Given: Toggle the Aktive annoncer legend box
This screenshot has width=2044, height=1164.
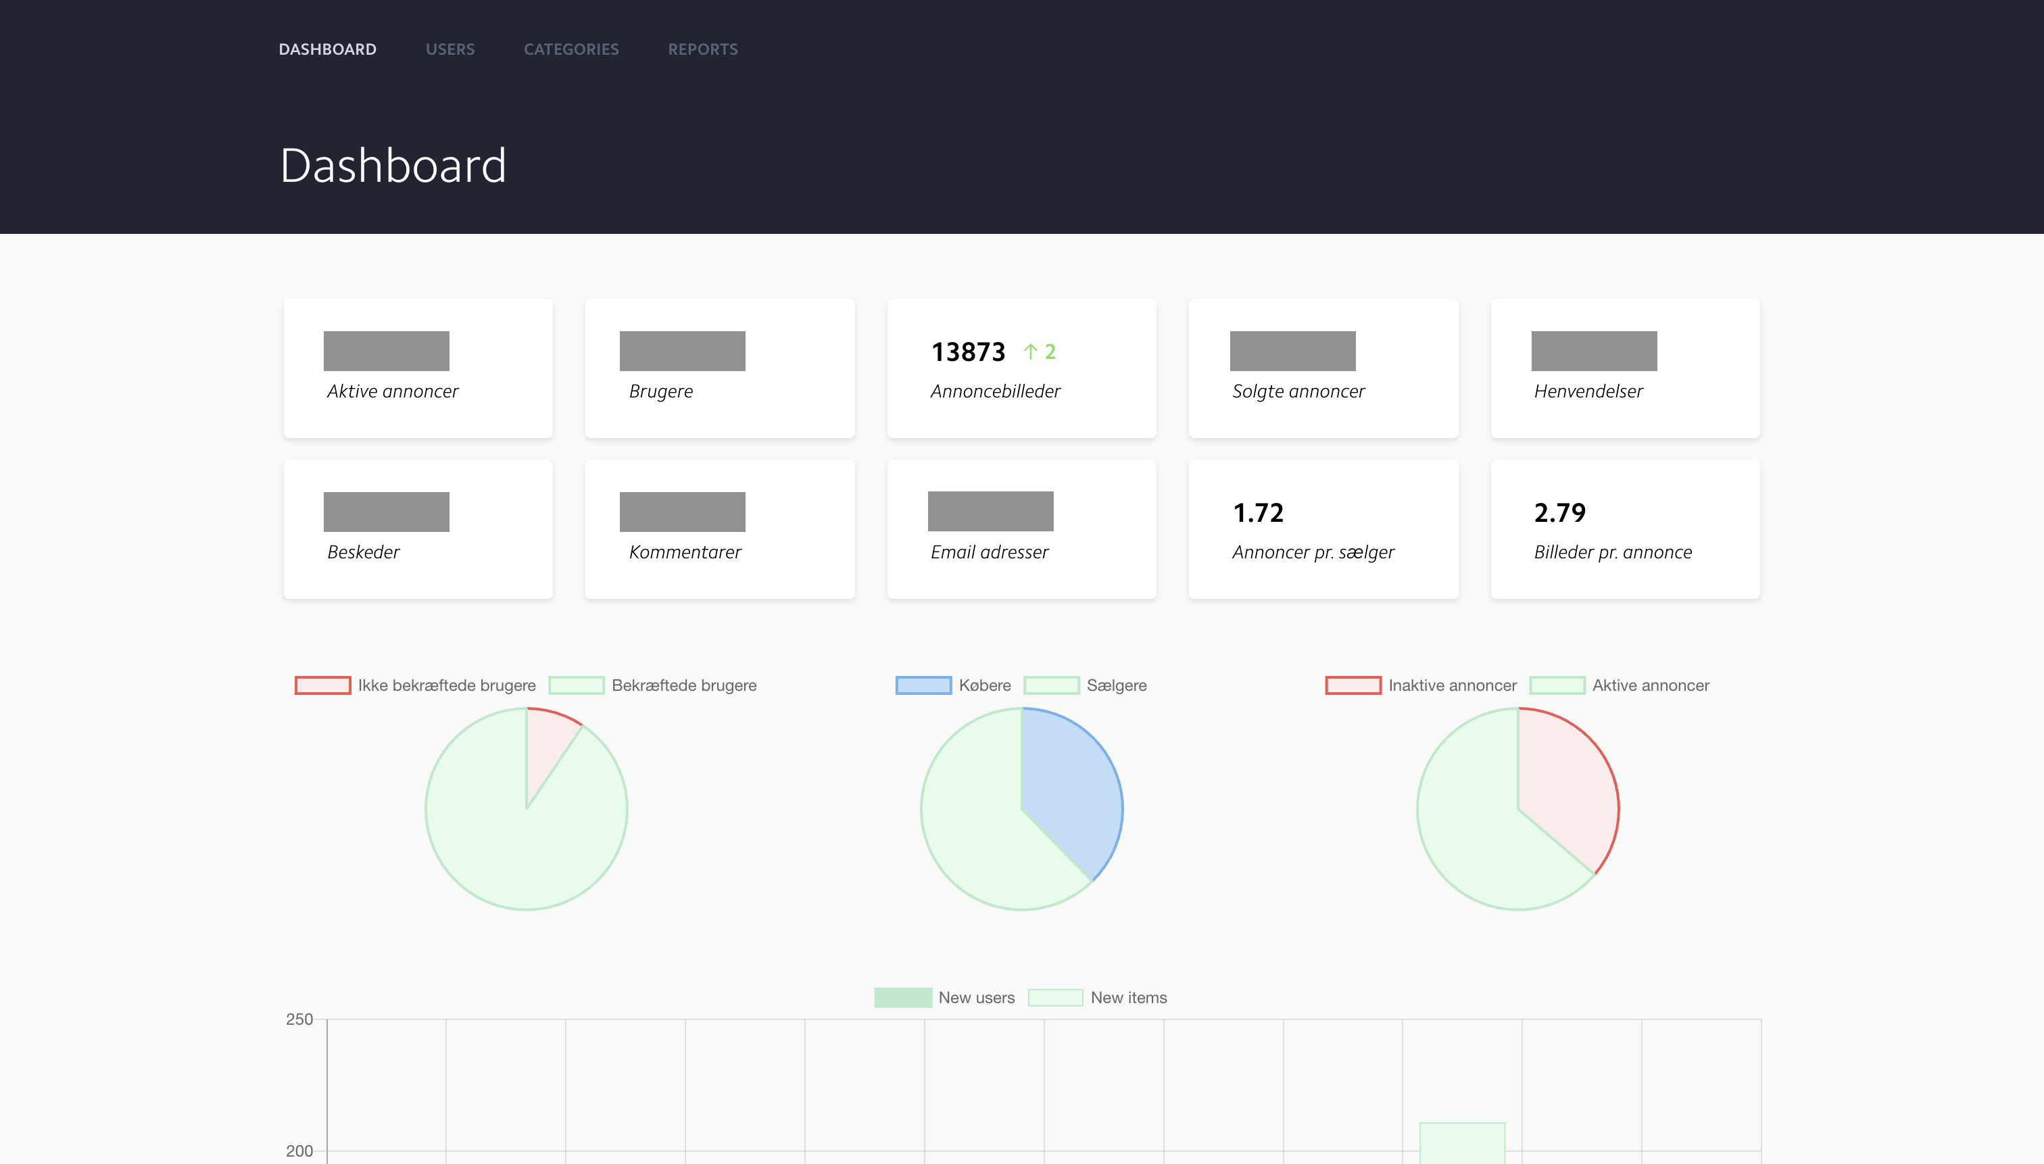Looking at the screenshot, I should (x=1557, y=685).
